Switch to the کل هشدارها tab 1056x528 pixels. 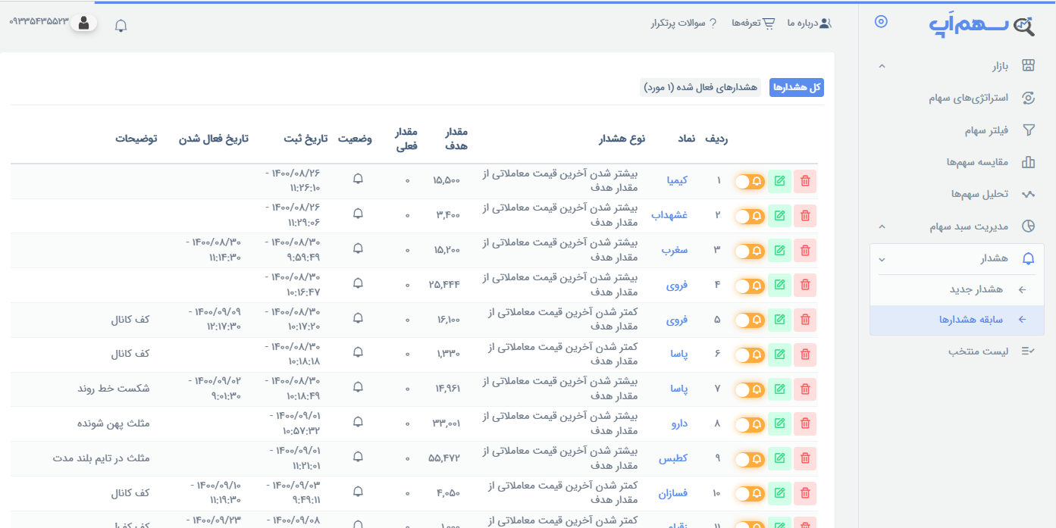coord(797,88)
